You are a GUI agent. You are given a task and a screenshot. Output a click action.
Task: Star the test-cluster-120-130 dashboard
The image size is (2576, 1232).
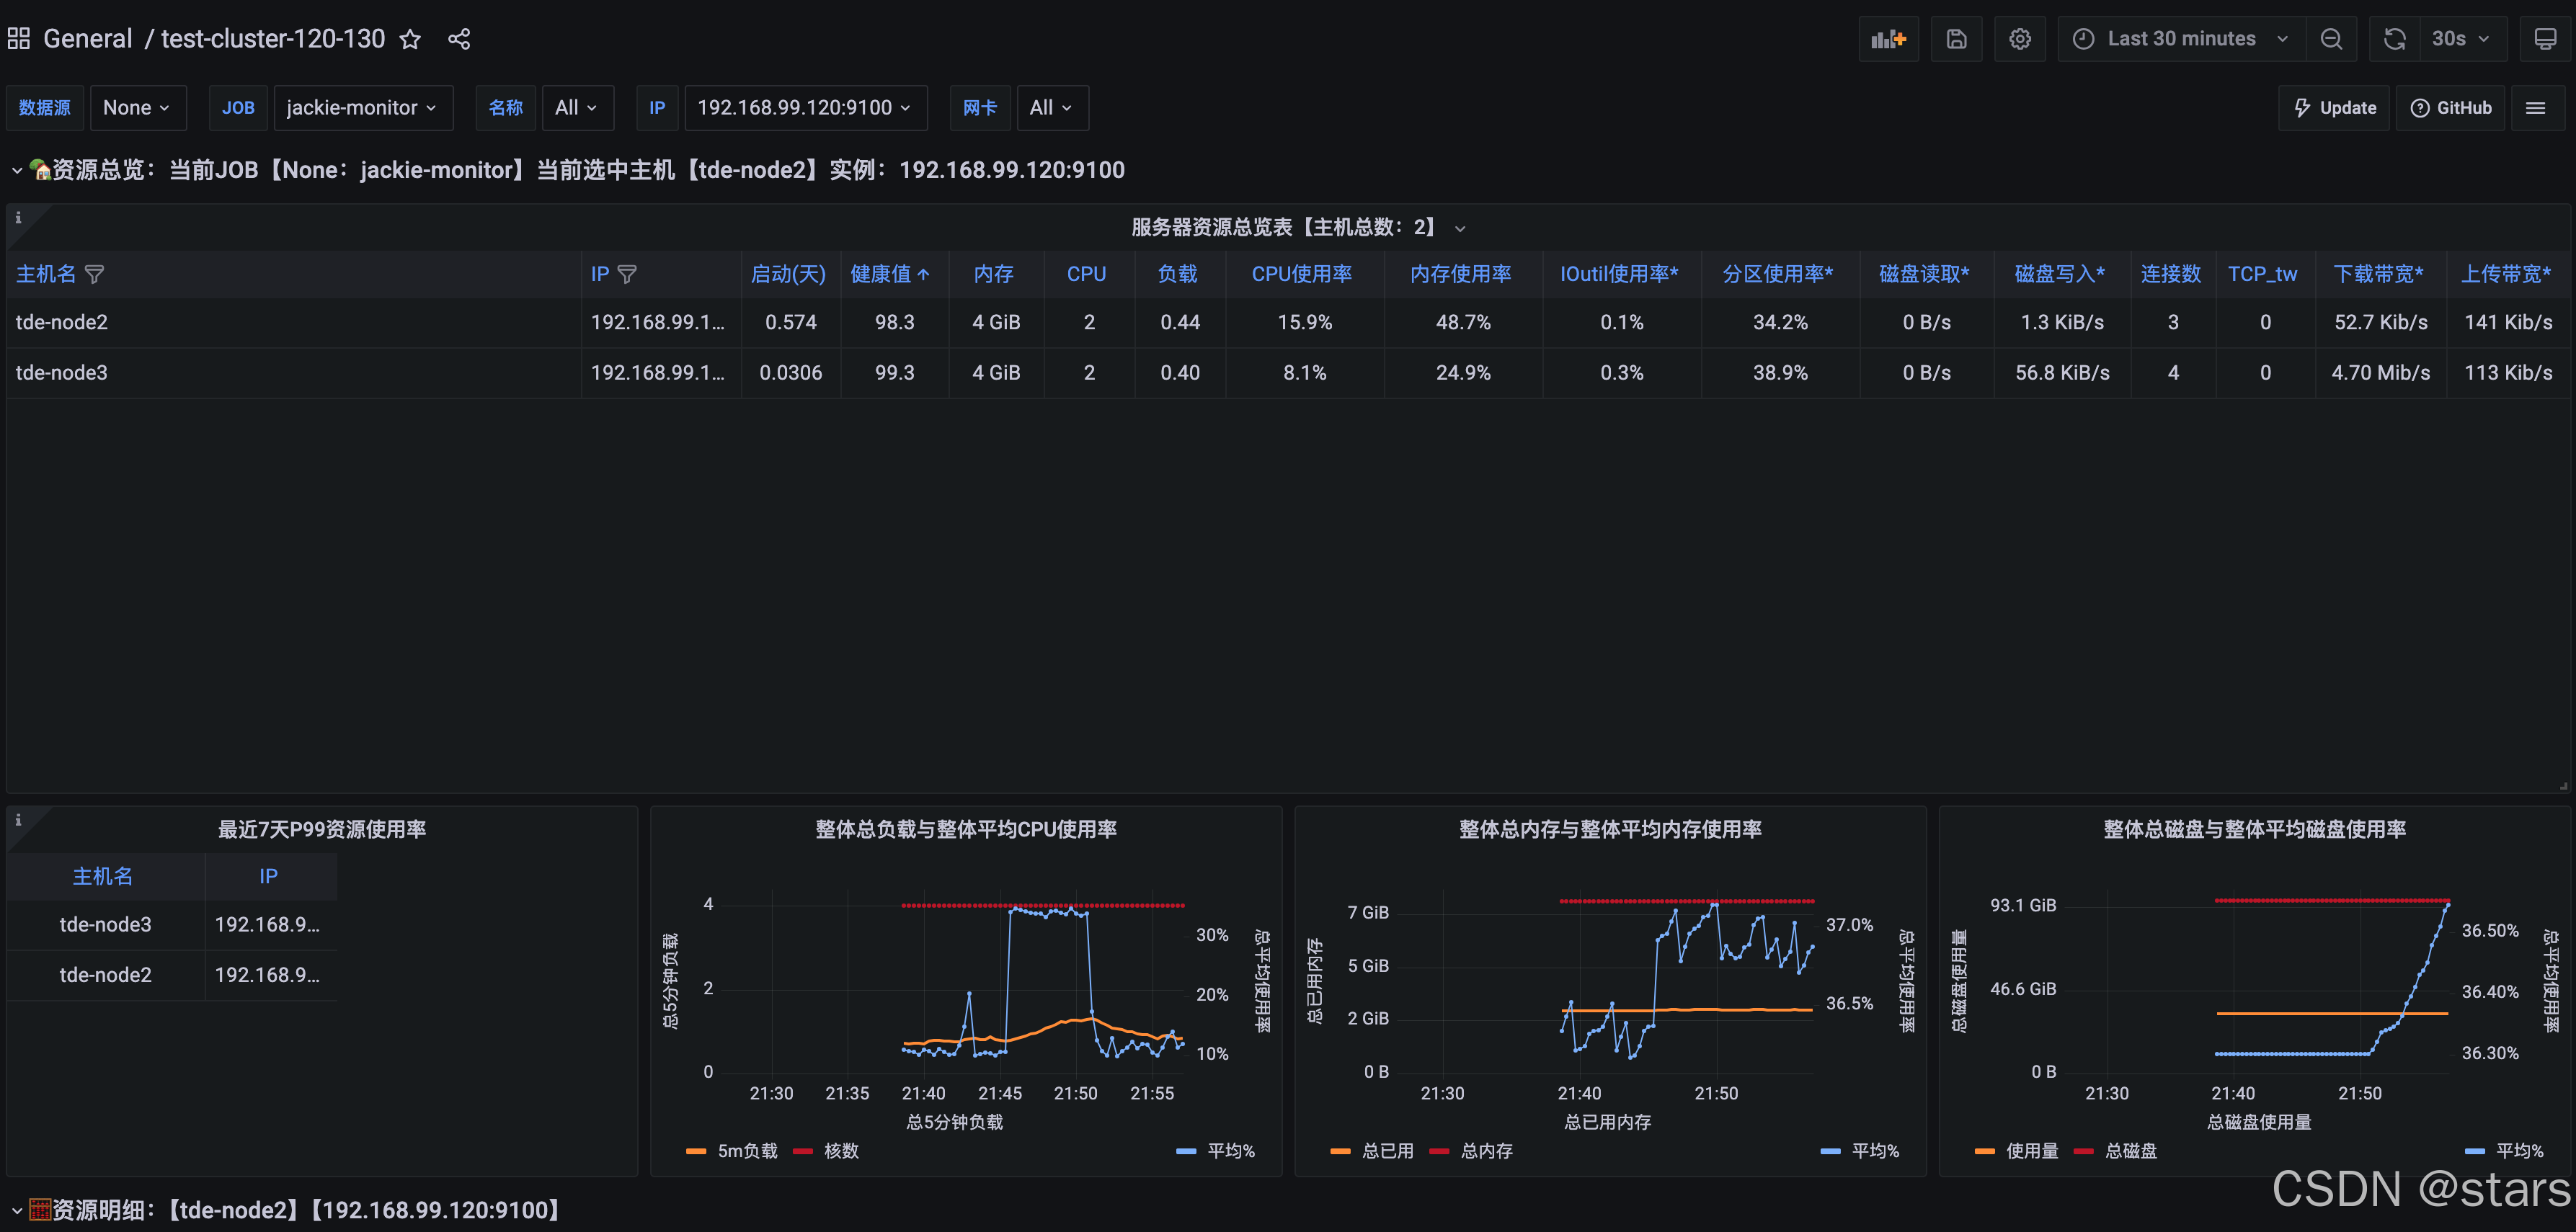tap(410, 39)
